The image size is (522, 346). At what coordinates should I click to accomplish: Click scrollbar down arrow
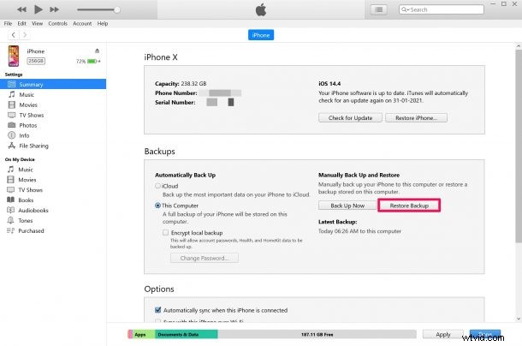click(519, 319)
